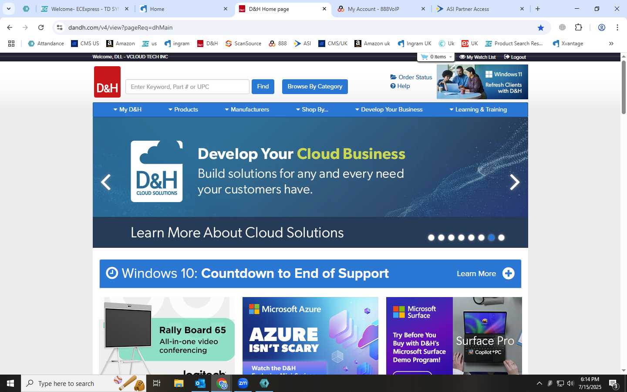Viewport: 627px width, 392px height.
Task: Open the CMS US bookmark
Action: pyautogui.click(x=85, y=44)
